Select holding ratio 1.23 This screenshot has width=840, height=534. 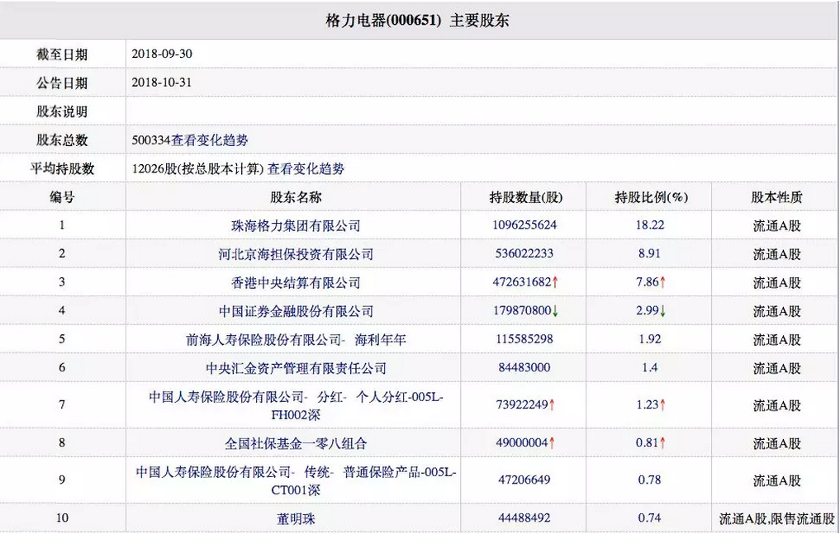(648, 404)
